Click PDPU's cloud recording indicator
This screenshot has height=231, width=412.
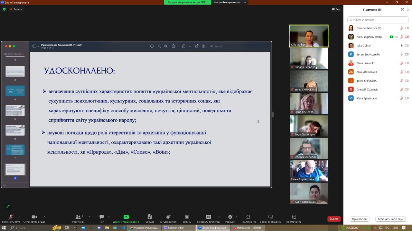coord(397,37)
